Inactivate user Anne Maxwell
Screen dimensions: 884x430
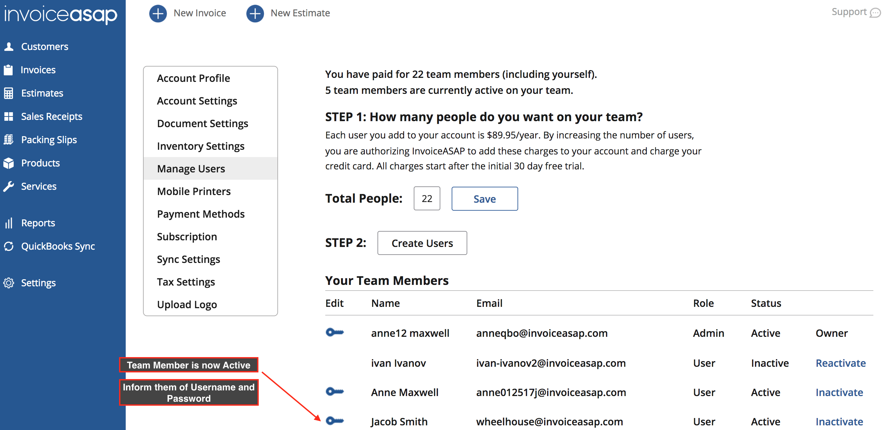coord(839,392)
